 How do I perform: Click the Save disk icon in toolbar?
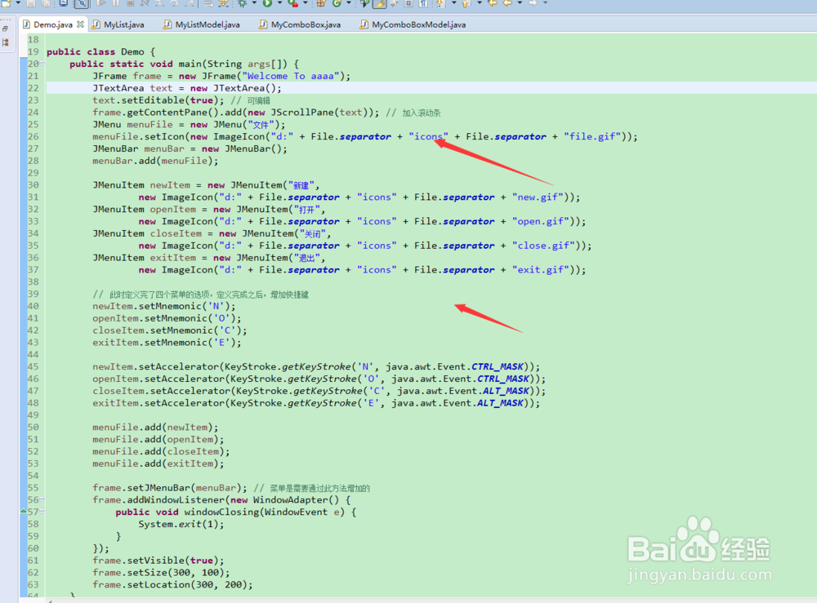click(x=31, y=3)
